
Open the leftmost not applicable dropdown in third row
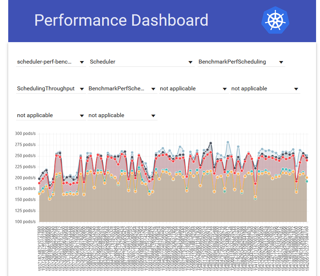click(x=82, y=115)
